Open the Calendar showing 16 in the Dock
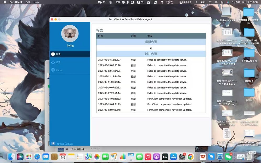Image resolution: width=261 pixels, height=163 pixels. [63, 157]
